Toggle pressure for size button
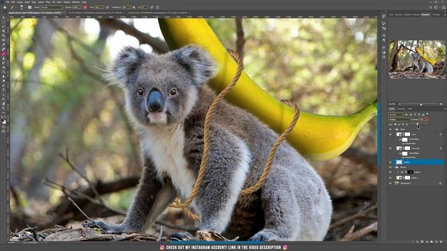This screenshot has height=251, width=447. pyautogui.click(x=152, y=7)
